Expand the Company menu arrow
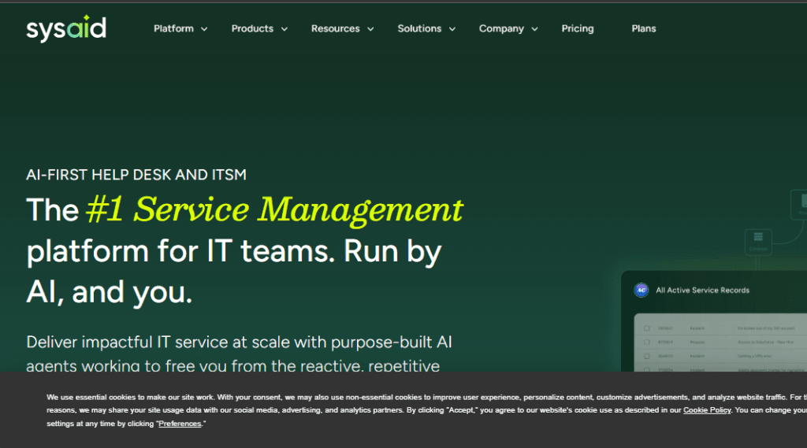 click(534, 29)
